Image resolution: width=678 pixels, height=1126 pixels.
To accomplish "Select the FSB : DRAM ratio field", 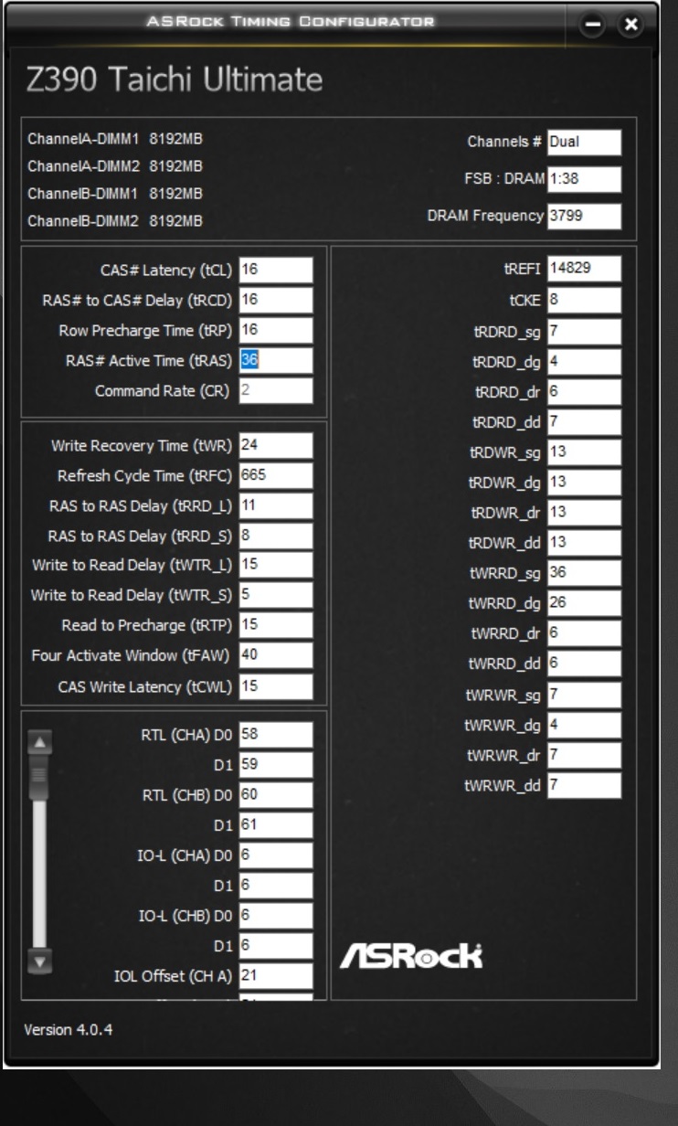I will 585,179.
